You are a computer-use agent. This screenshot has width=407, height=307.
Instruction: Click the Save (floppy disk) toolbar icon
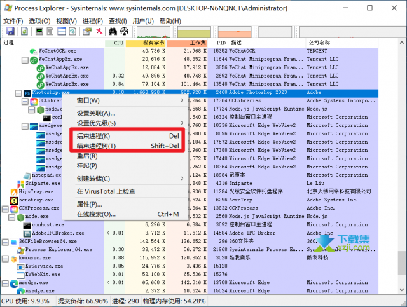10,31
